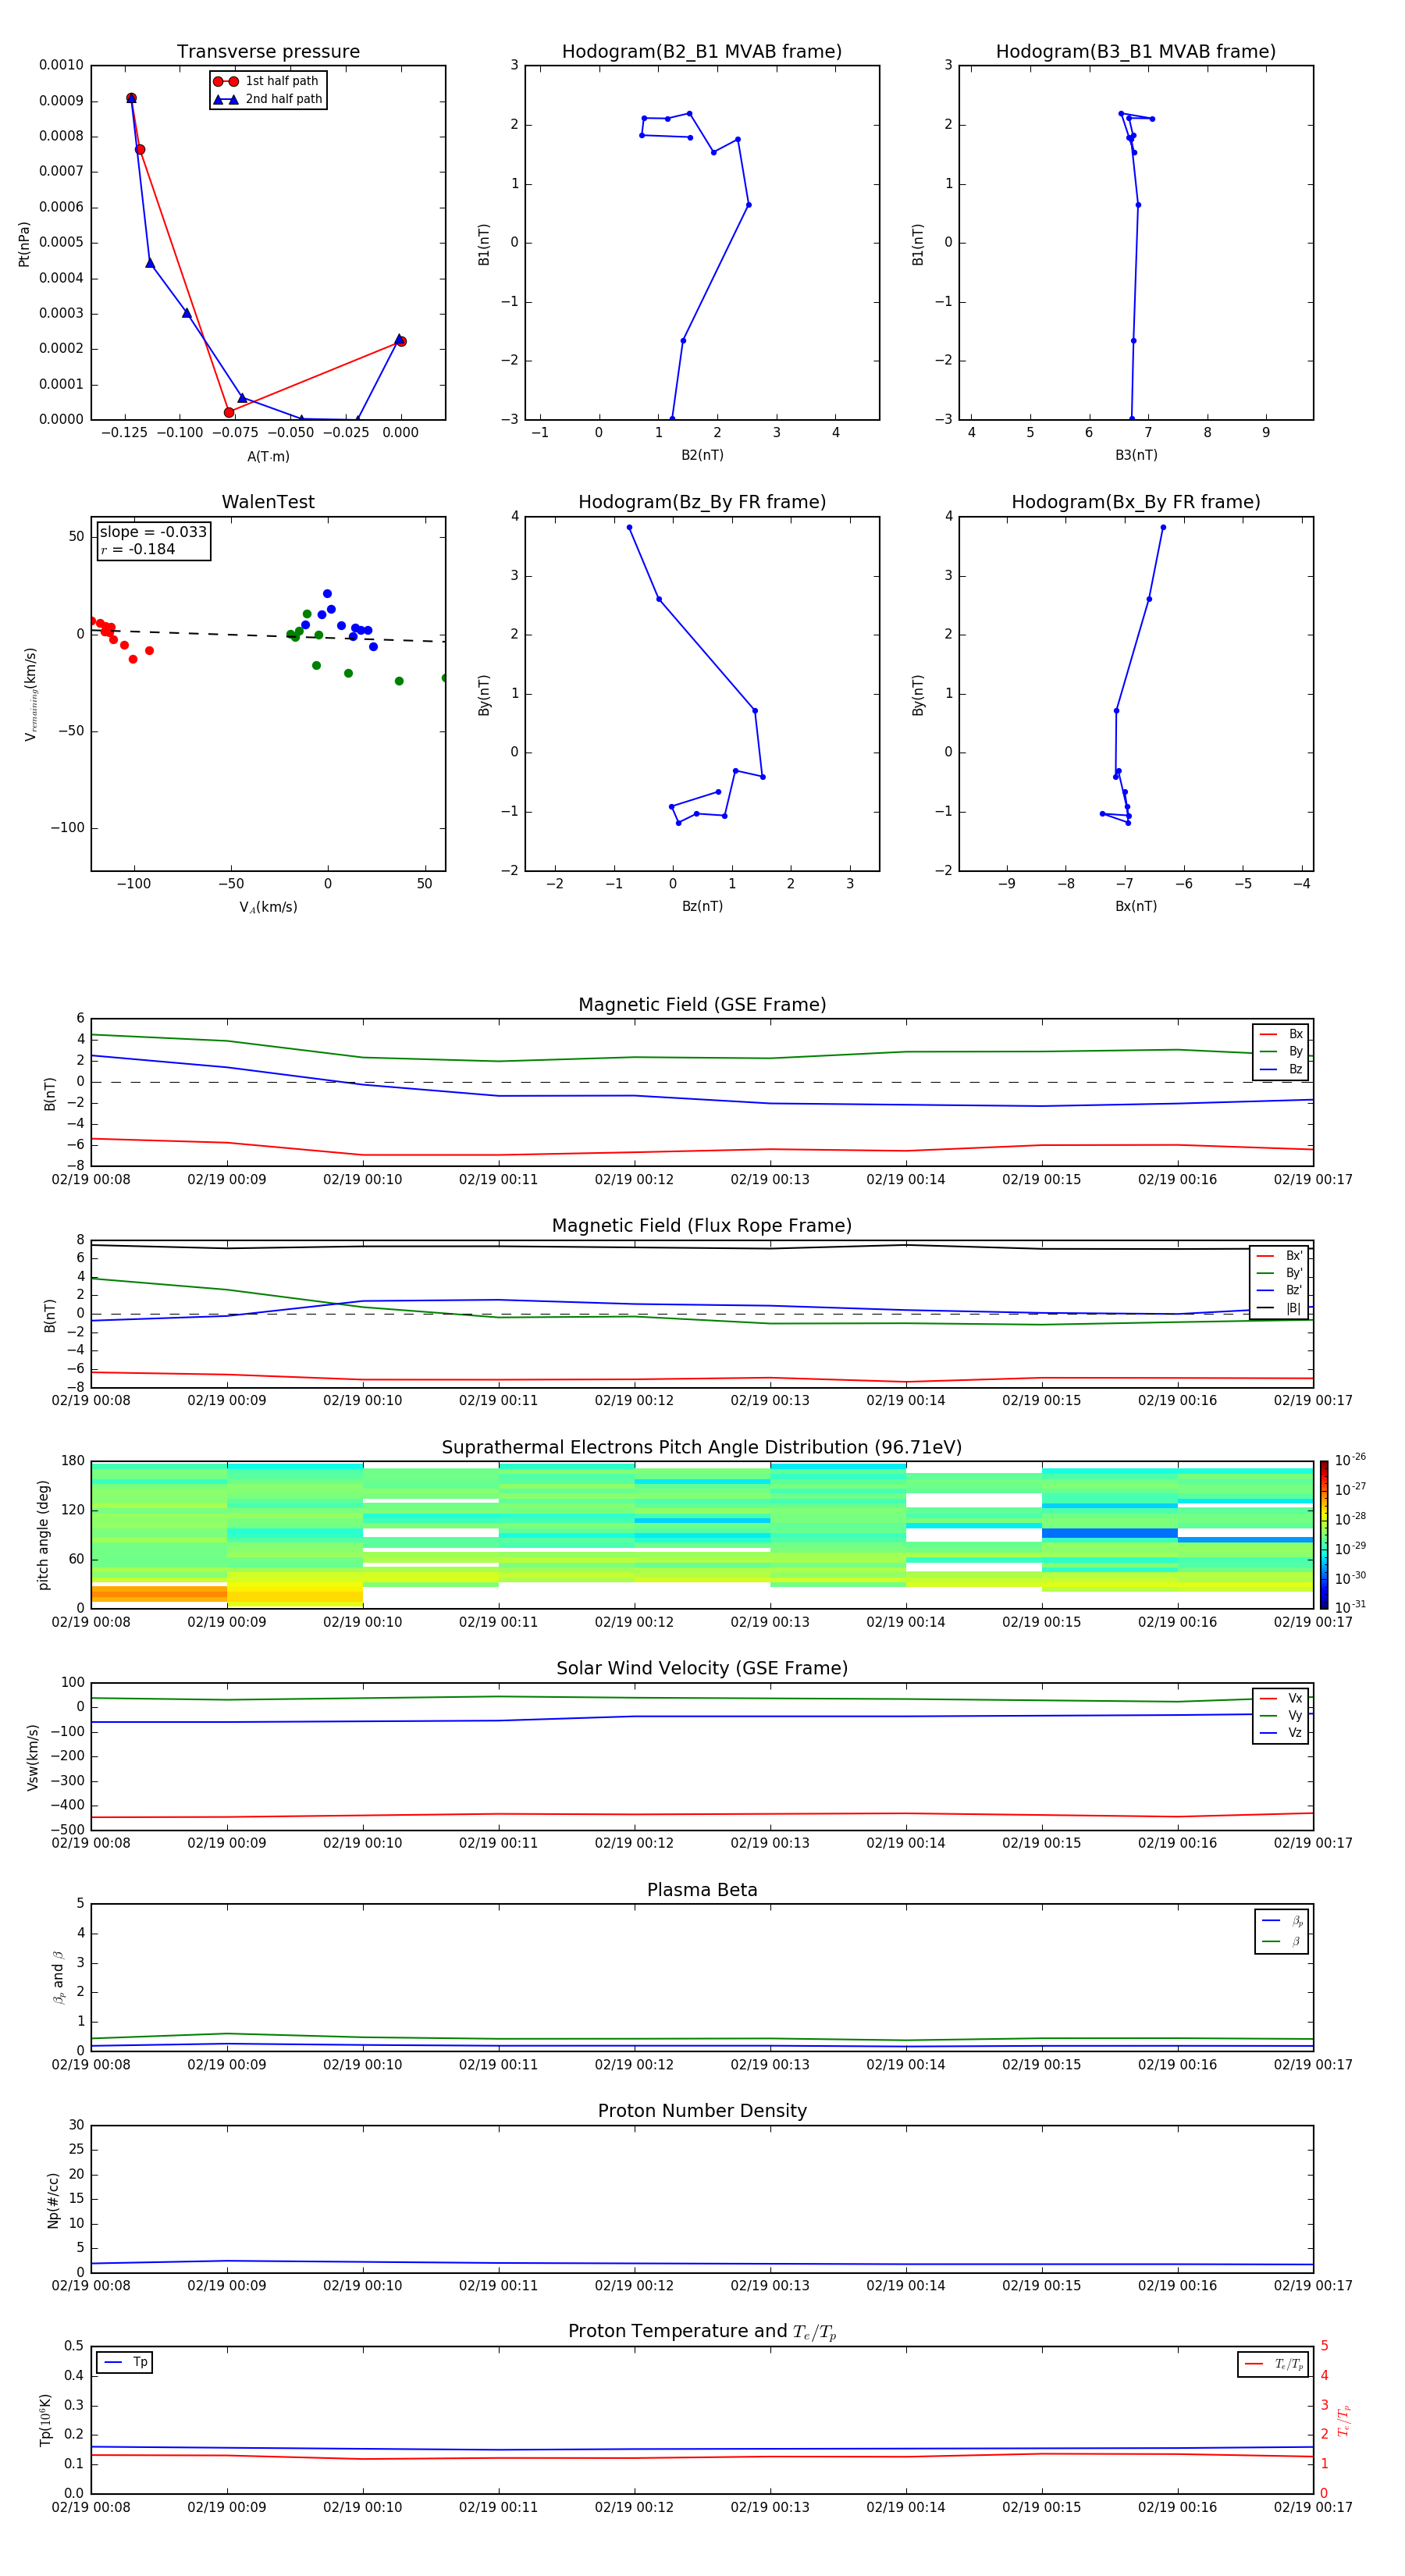Click 'Hodogram(B2_B1 MVAB frame)' title

coord(702,52)
